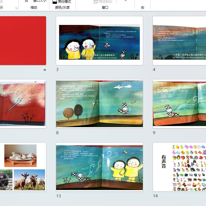Click the greyed-out 移动拆分 split icon

pos(96,2)
